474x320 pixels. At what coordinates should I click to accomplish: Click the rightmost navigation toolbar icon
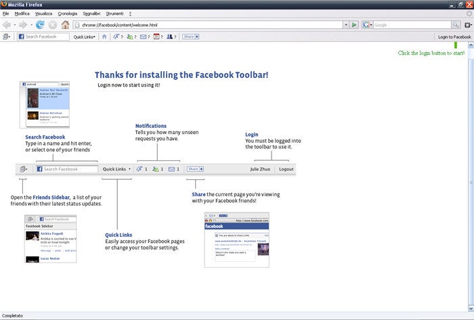click(469, 25)
